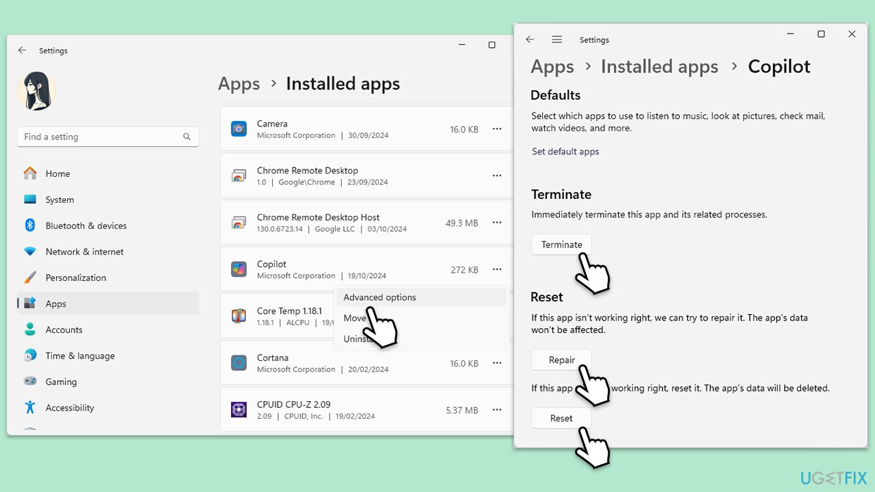This screenshot has width=875, height=492.
Task: Open more options for Copilot
Action: [497, 269]
